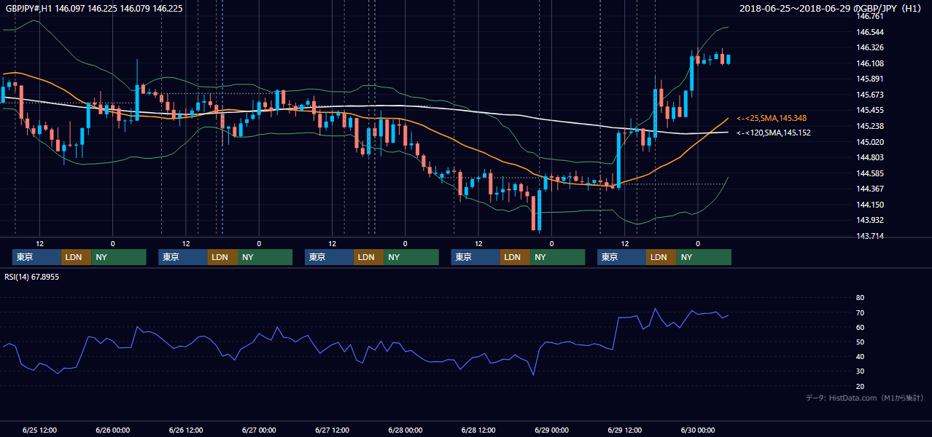
Task: Select price level 146.326 on axis
Action: coord(871,47)
